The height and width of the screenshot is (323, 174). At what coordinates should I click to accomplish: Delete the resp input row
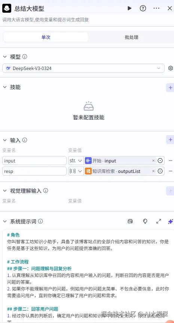(171, 171)
